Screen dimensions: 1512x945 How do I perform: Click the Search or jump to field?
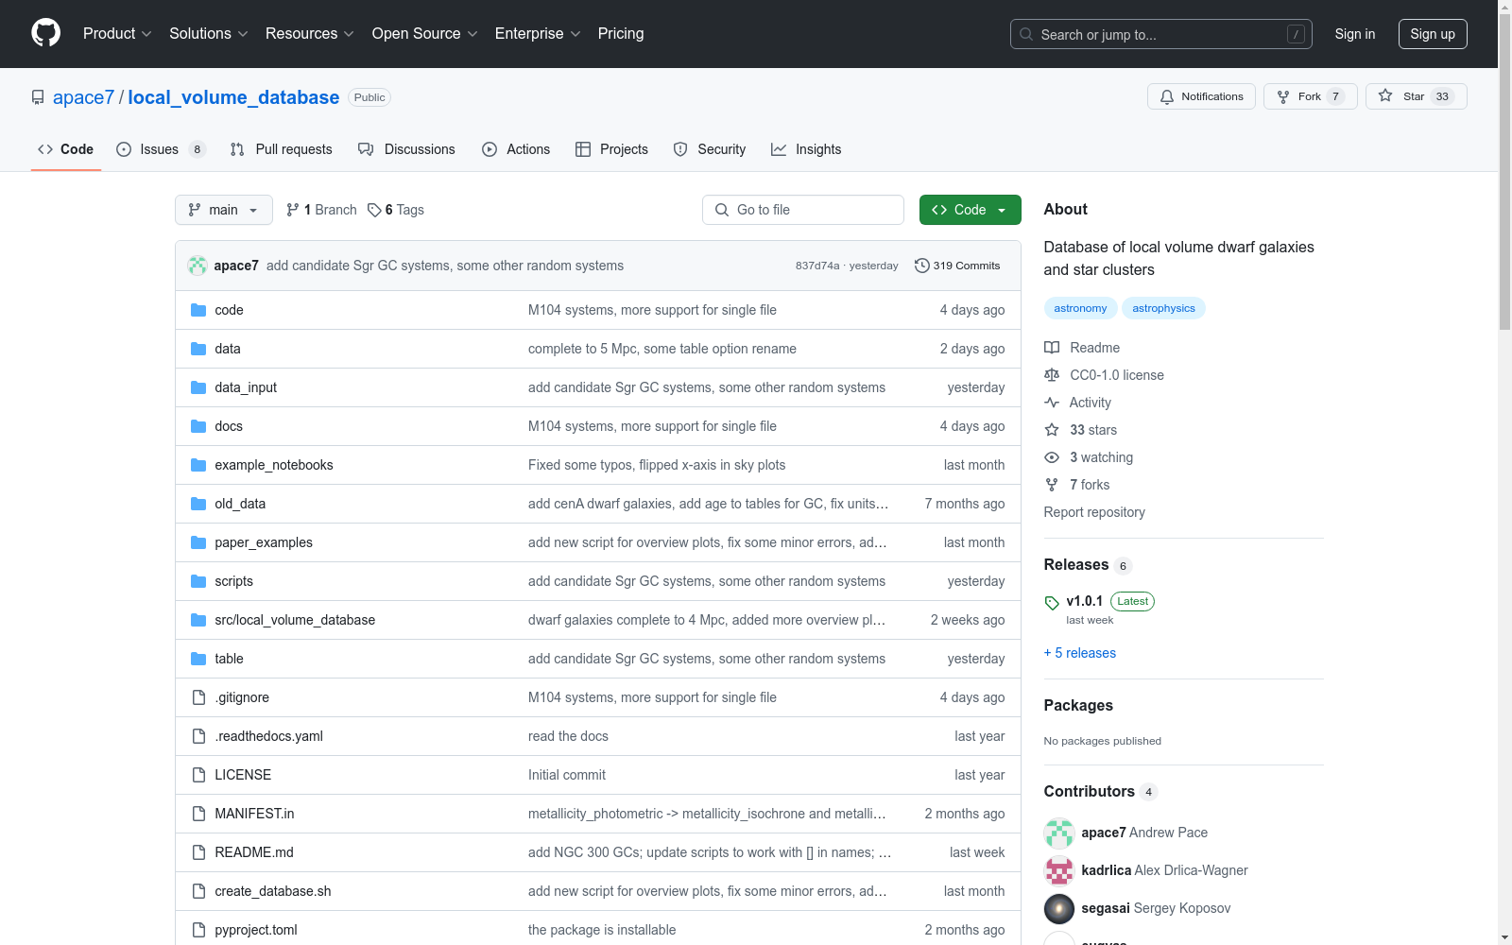click(1161, 34)
